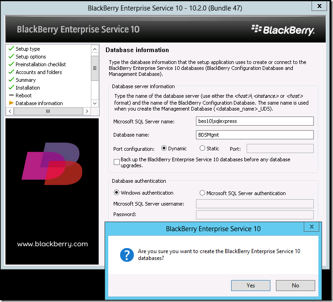Image resolution: width=333 pixels, height=302 pixels.
Task: Click the orange arrow beside Database information
Action: 11,103
